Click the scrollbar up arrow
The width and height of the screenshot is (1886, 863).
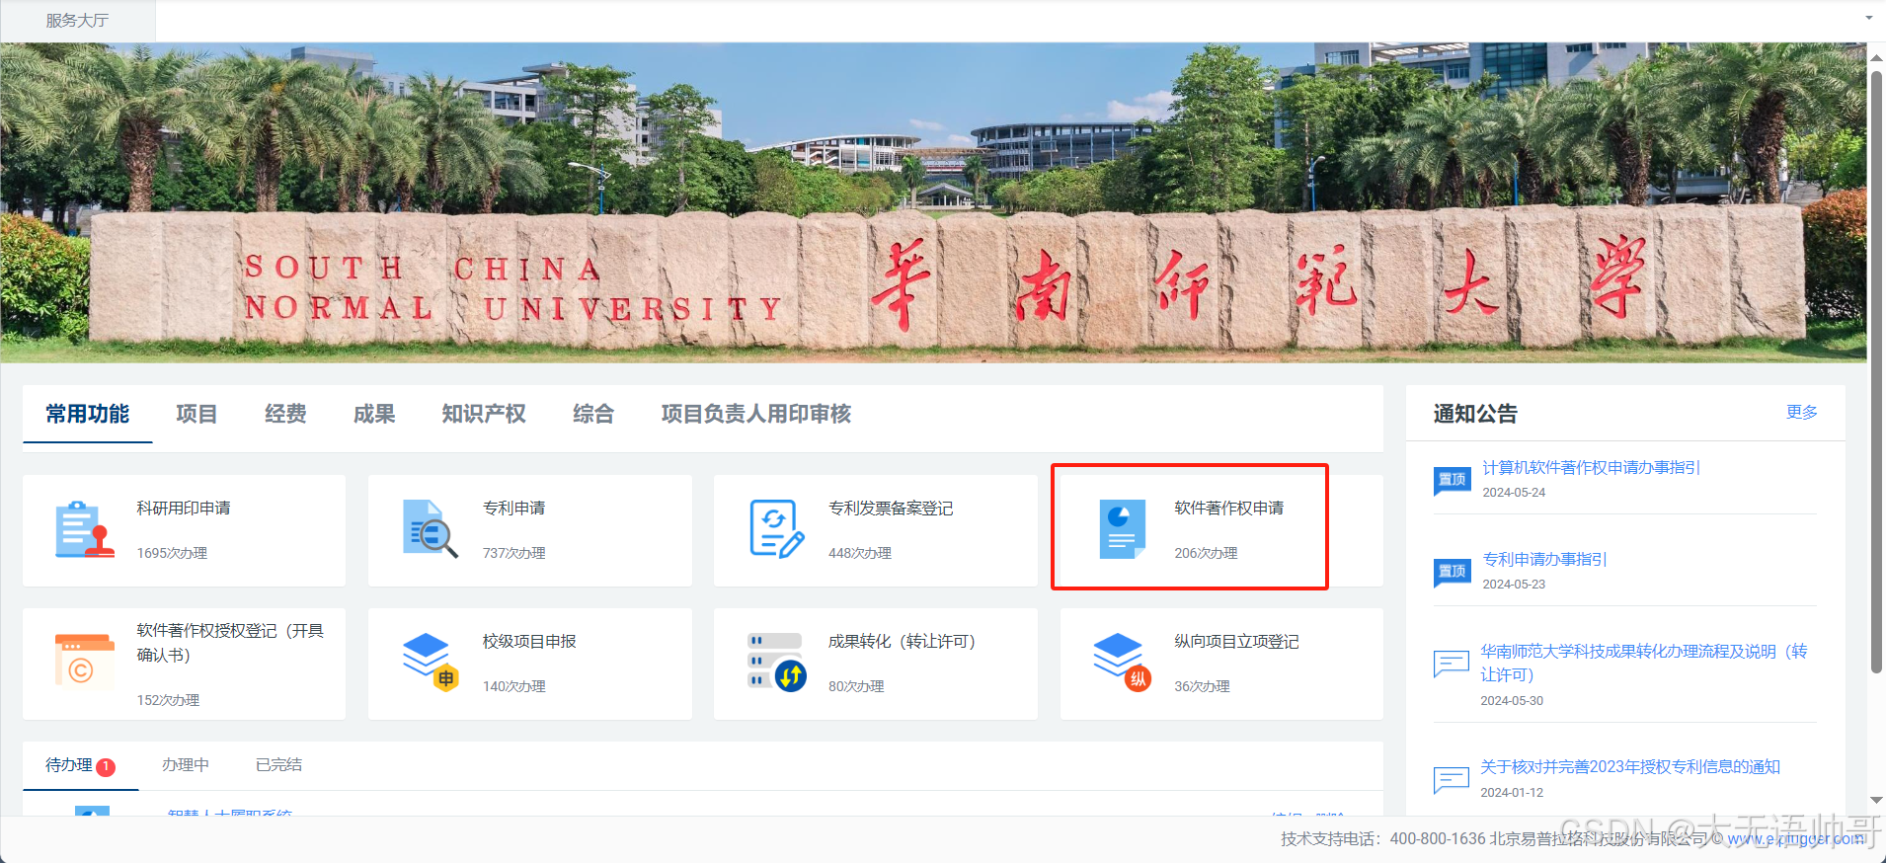pos(1876,57)
